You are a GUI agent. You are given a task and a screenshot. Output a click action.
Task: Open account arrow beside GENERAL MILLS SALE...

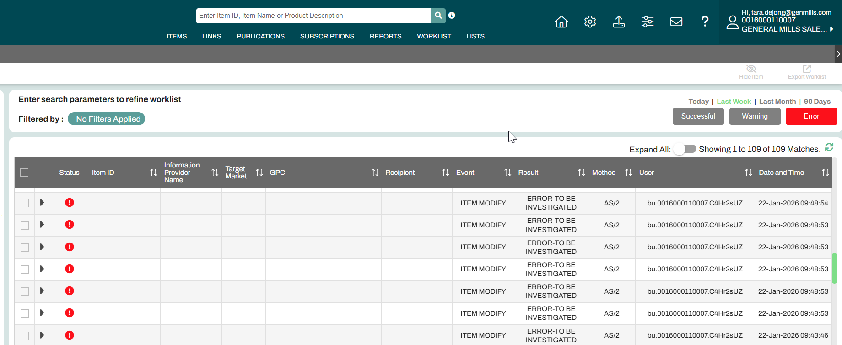pos(832,29)
